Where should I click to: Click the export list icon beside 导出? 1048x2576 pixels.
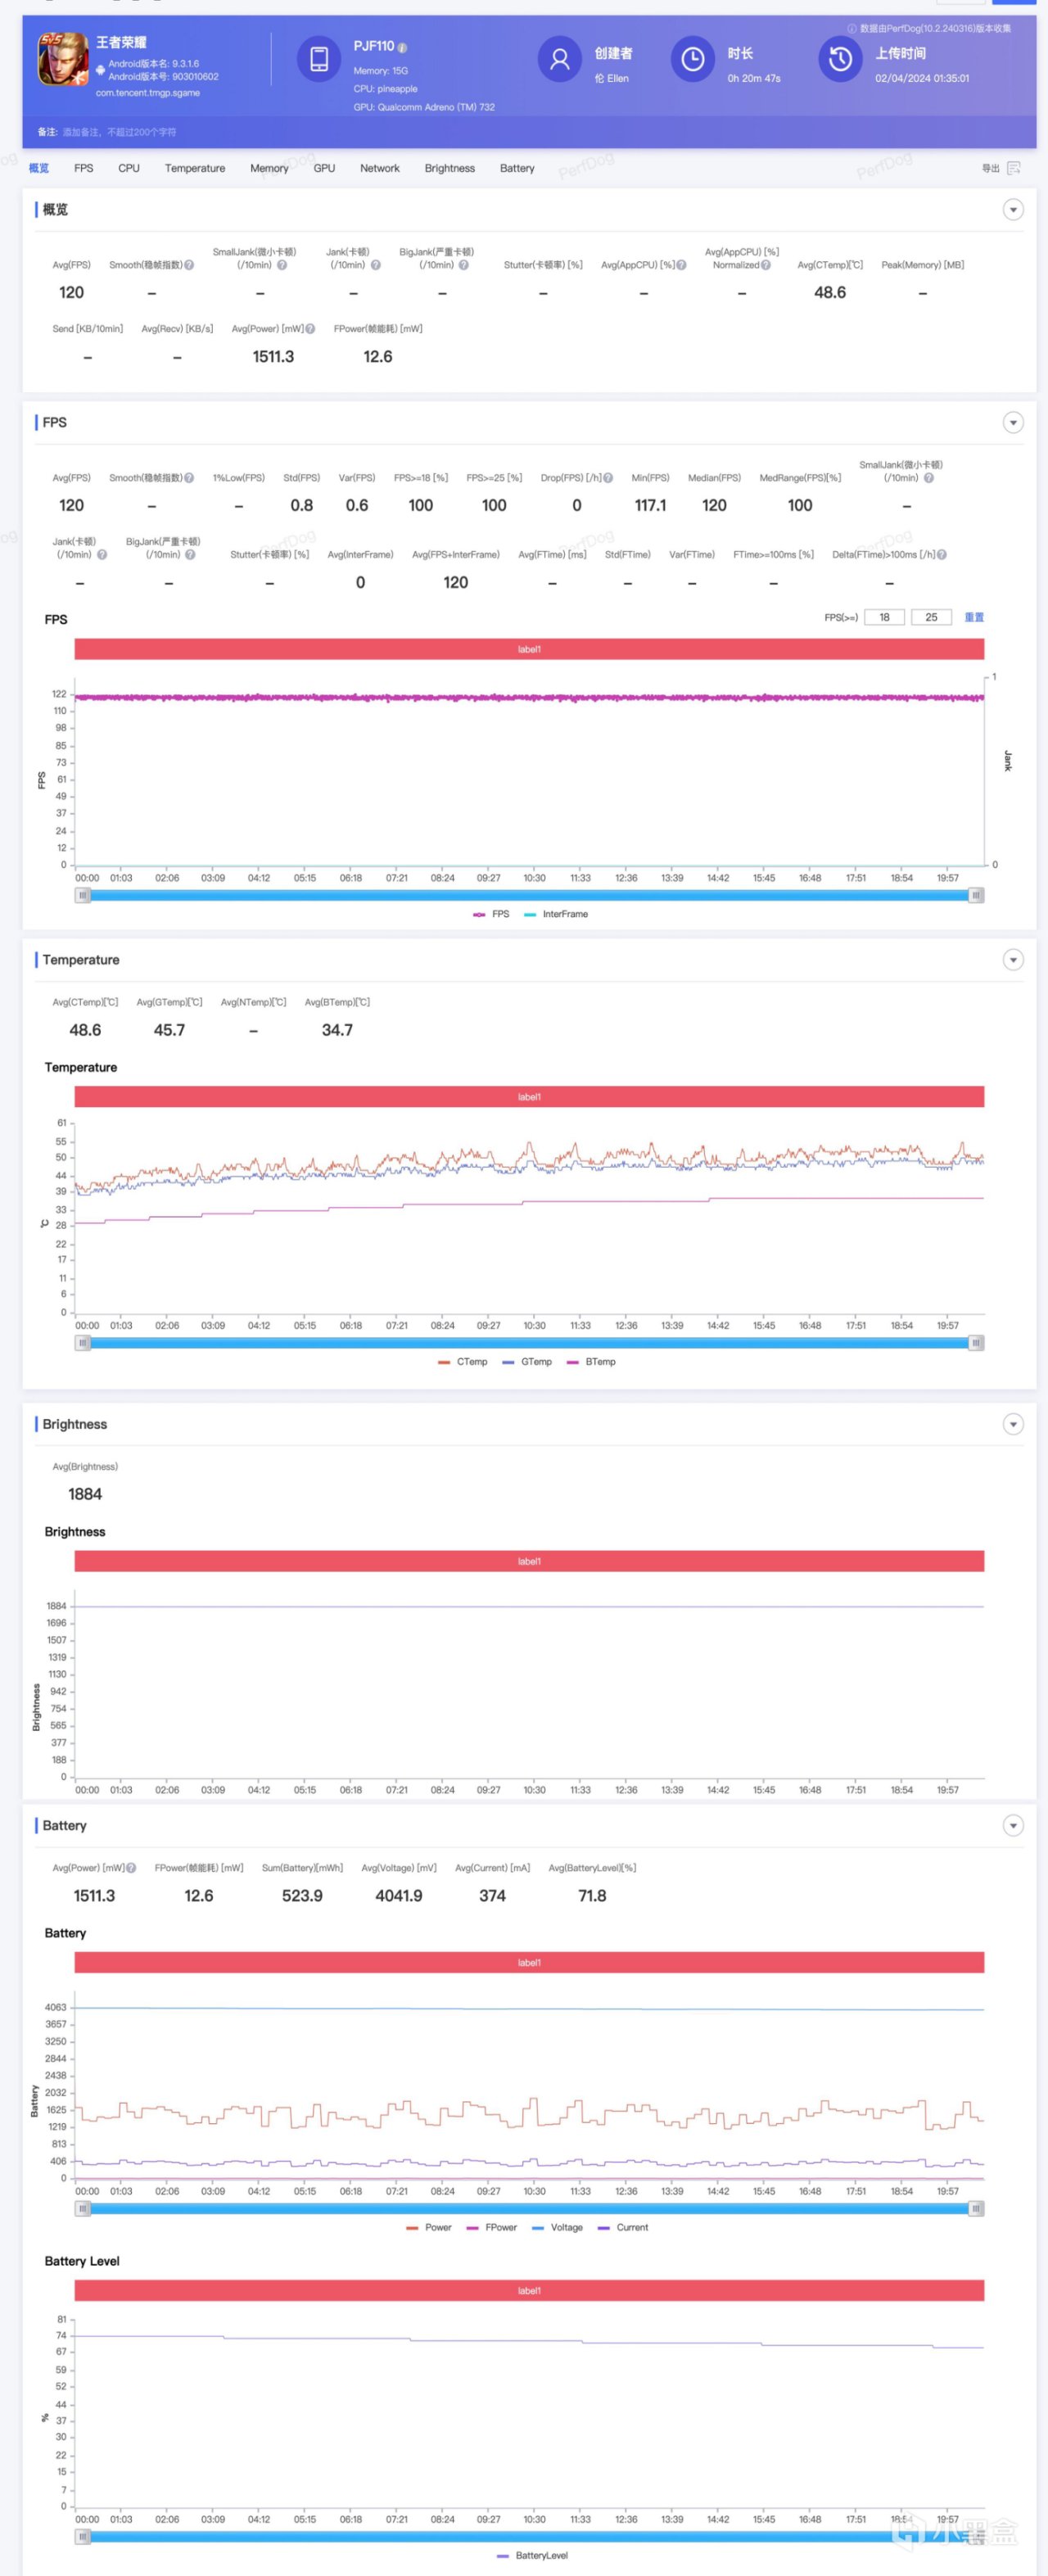tap(1014, 168)
